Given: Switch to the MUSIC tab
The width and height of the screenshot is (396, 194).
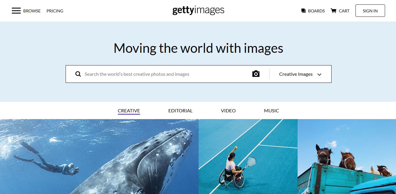Looking at the screenshot, I should pyautogui.click(x=272, y=111).
